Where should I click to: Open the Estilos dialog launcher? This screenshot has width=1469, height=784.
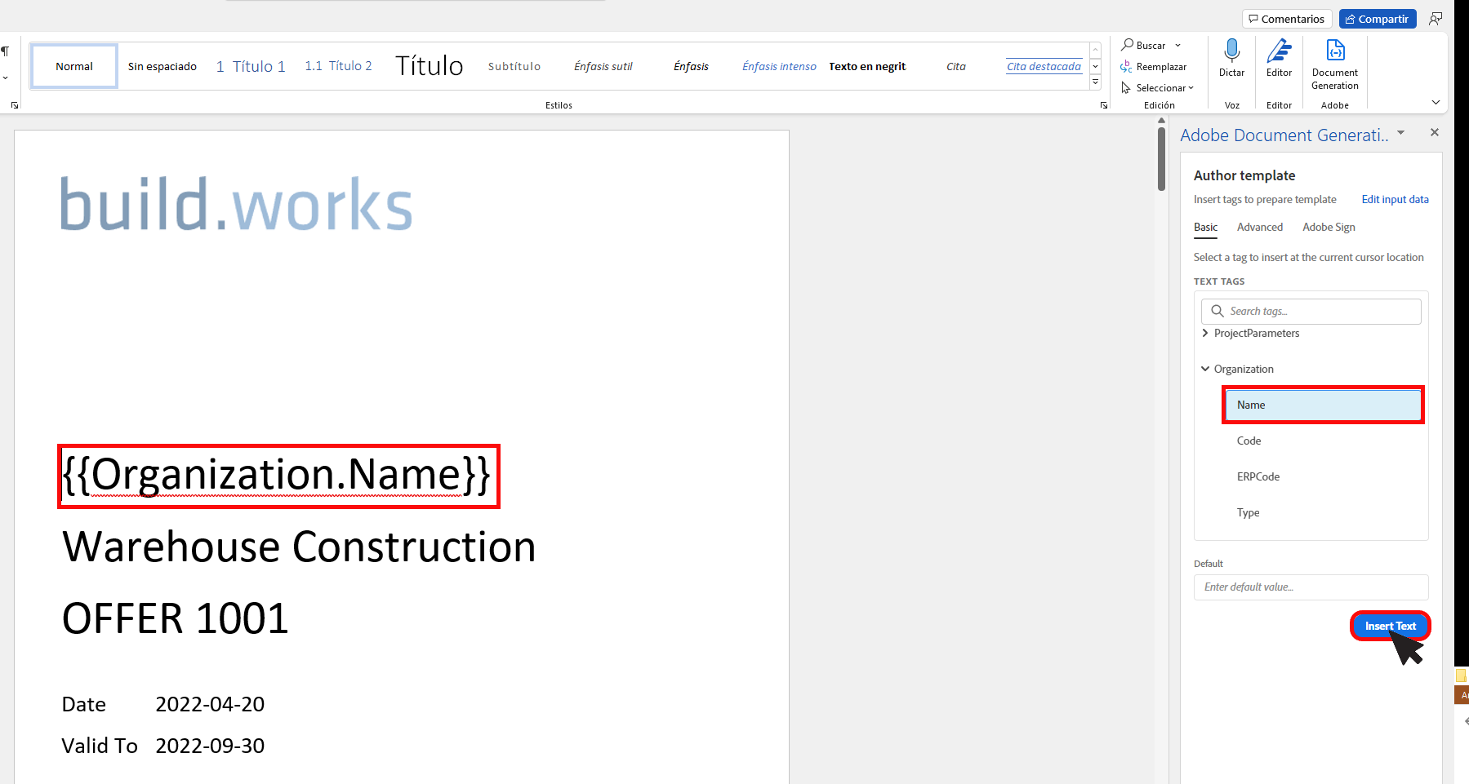click(1104, 105)
